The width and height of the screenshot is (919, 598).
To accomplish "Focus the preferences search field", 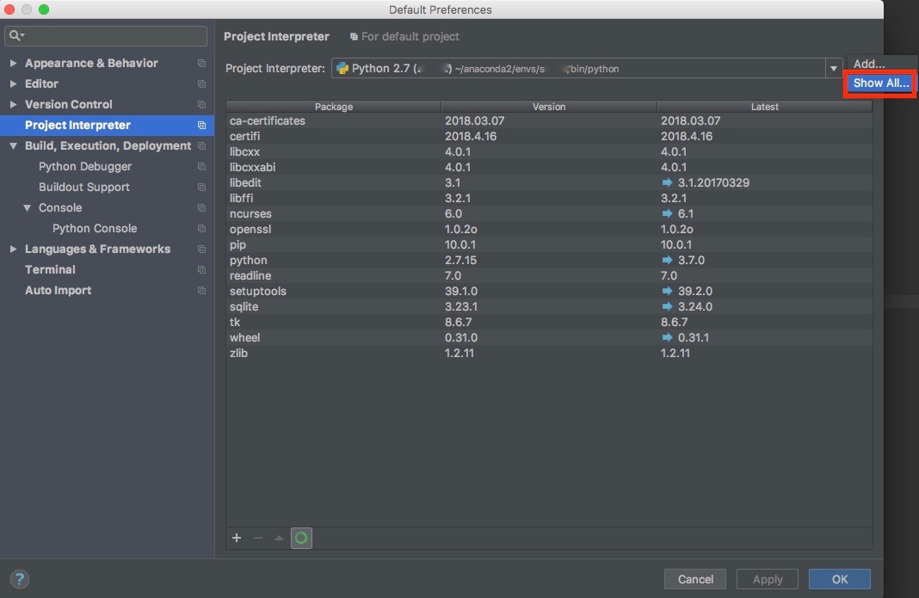I will [x=106, y=36].
